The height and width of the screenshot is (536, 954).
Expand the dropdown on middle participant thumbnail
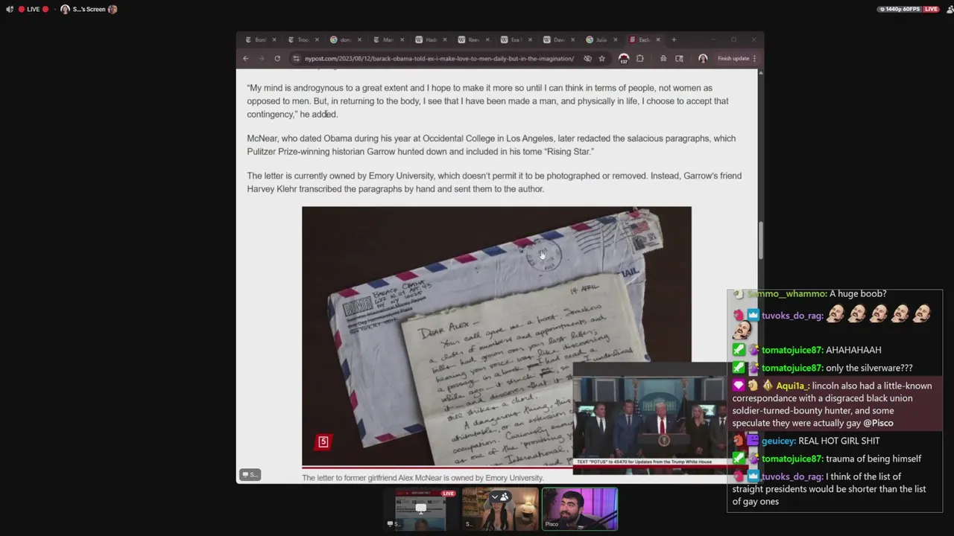tap(494, 496)
